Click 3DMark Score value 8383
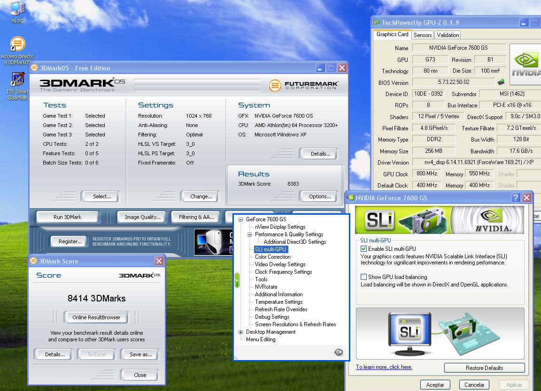This screenshot has height=391, width=541. tap(293, 184)
